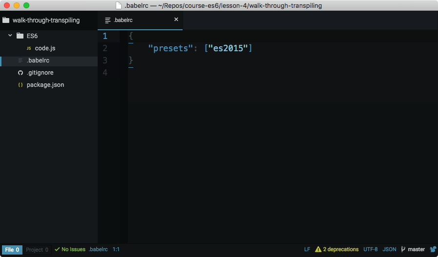Click line number 2 in the gutter
438x257 pixels.
[105, 48]
